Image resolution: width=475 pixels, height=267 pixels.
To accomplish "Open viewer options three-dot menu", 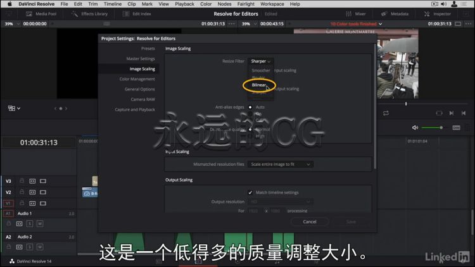I will coord(468,23).
